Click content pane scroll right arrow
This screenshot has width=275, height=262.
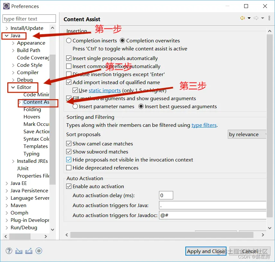click(x=263, y=235)
